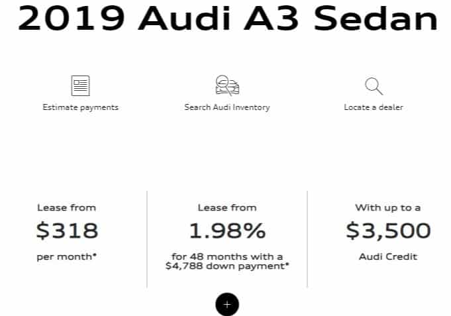This screenshot has height=316, width=451.
Task: Click the $4,788 down payment text
Action: point(227,266)
